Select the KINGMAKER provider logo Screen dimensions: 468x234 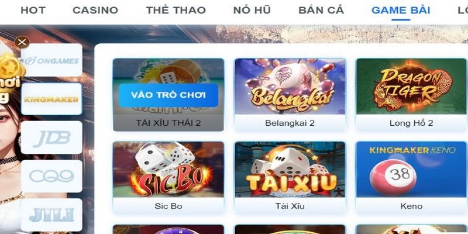pos(51,99)
